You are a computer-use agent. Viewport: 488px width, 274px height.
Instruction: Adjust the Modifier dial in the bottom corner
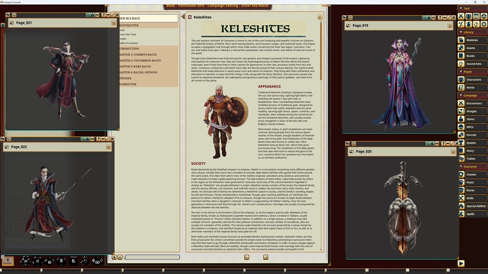click(x=8, y=261)
